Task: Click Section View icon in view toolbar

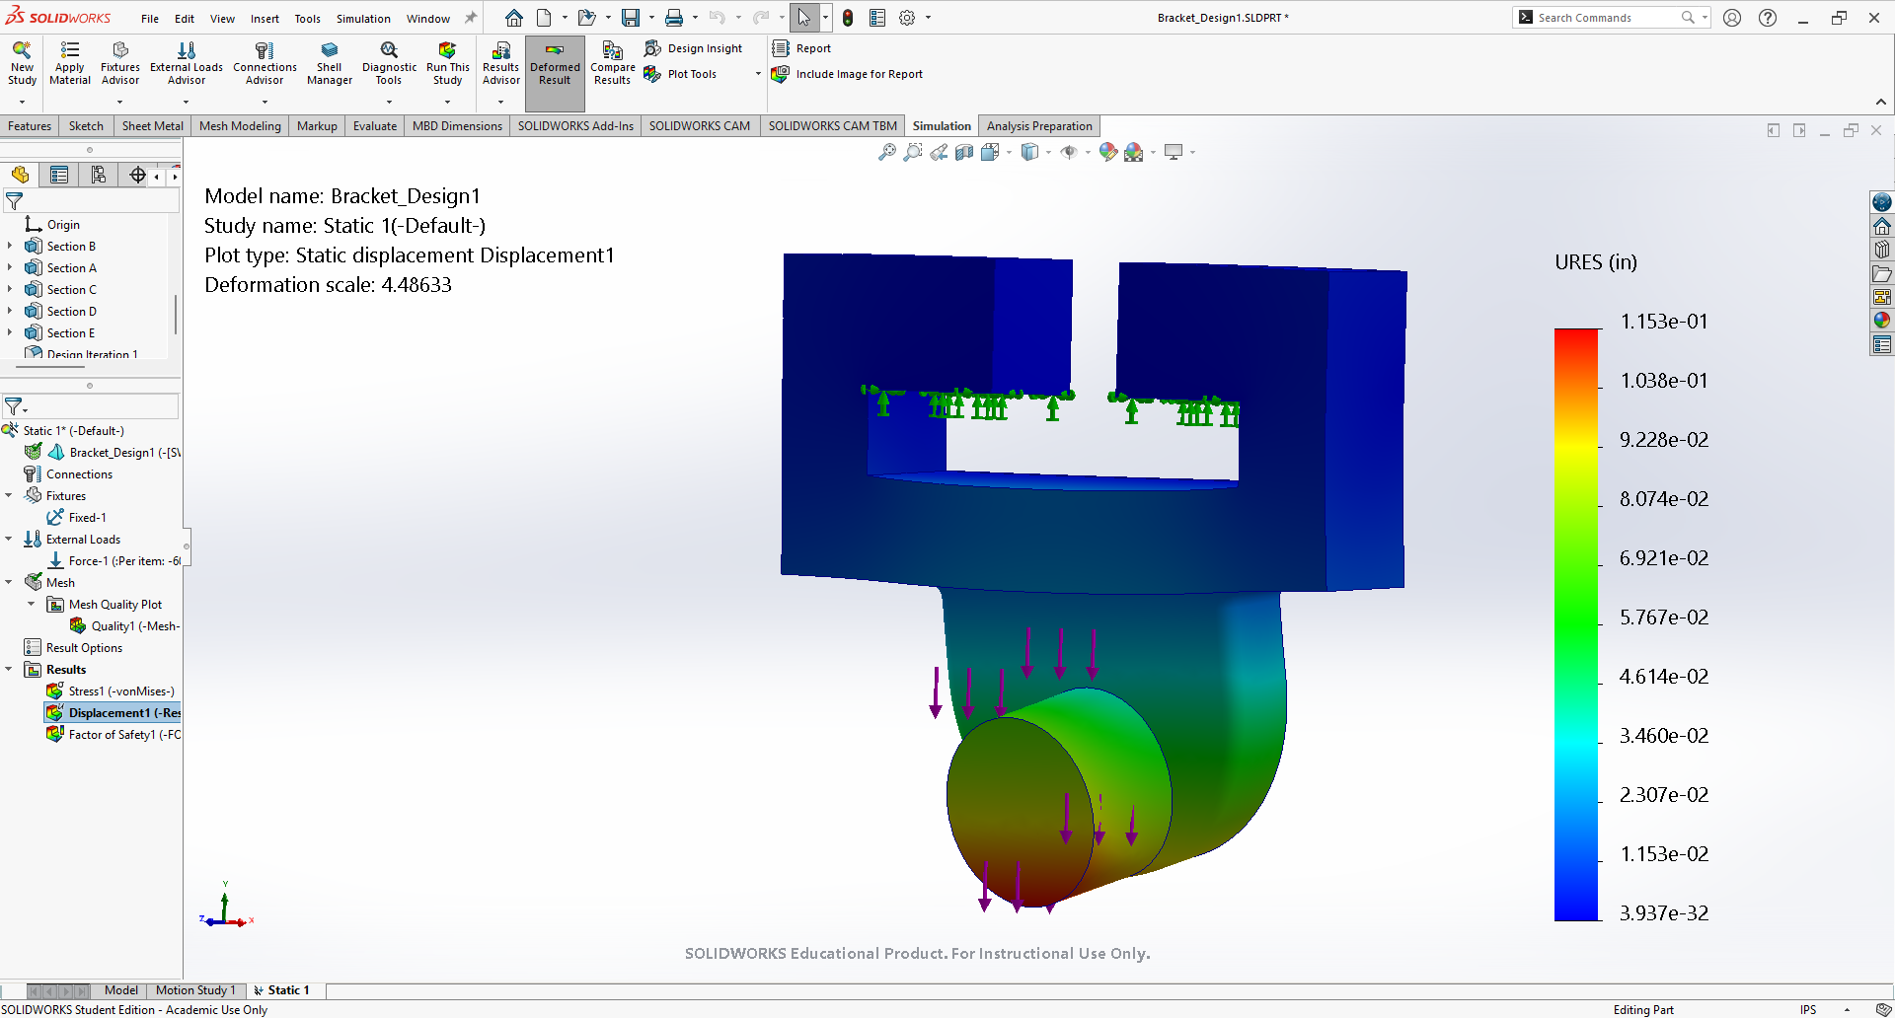Action: tap(964, 152)
